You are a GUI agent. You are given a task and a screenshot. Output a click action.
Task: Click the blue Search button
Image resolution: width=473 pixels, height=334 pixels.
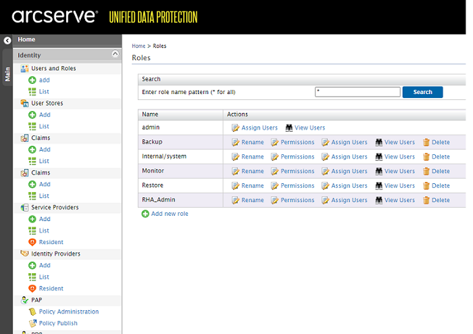click(422, 92)
